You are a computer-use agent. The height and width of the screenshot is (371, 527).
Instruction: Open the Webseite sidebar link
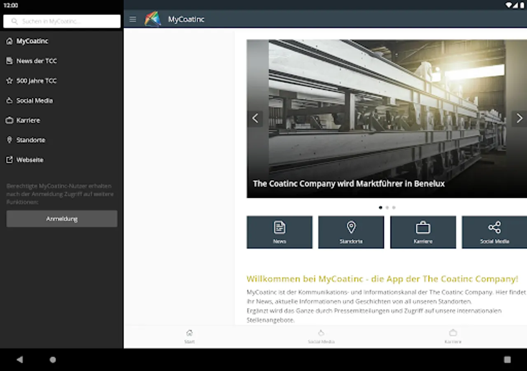(62, 160)
